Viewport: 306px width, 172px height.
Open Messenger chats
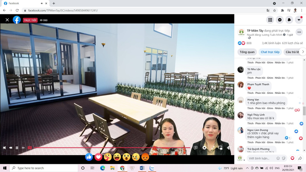(280, 20)
